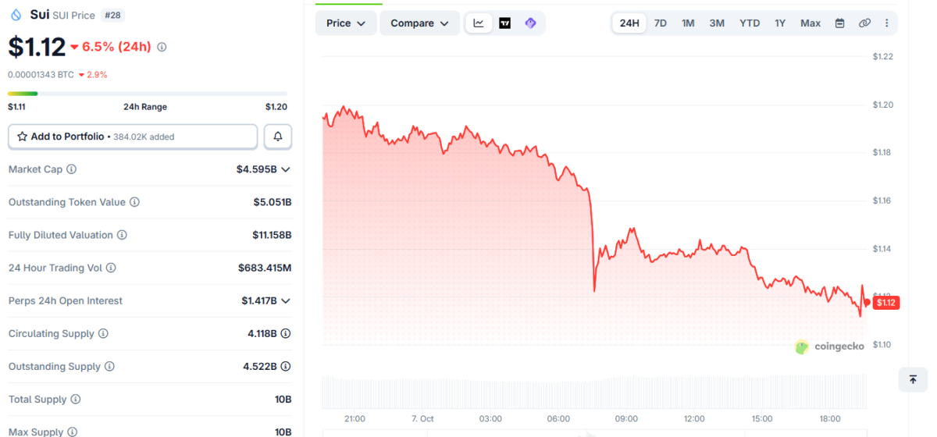Image resolution: width=937 pixels, height=437 pixels.
Task: Click the Sui droplet logo icon
Action: [16, 15]
